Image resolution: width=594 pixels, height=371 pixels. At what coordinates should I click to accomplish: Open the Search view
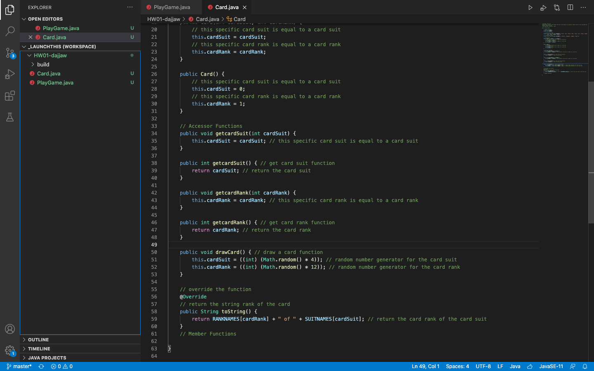click(10, 31)
